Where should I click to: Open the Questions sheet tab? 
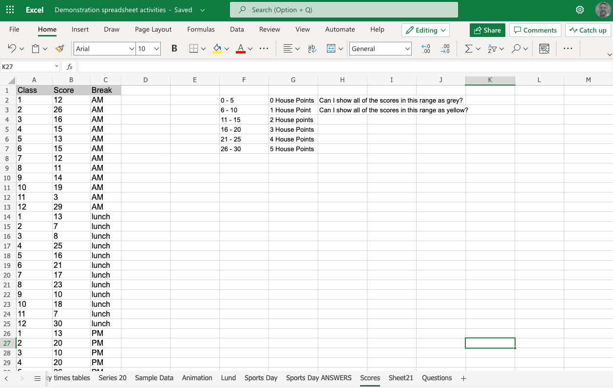(x=437, y=378)
